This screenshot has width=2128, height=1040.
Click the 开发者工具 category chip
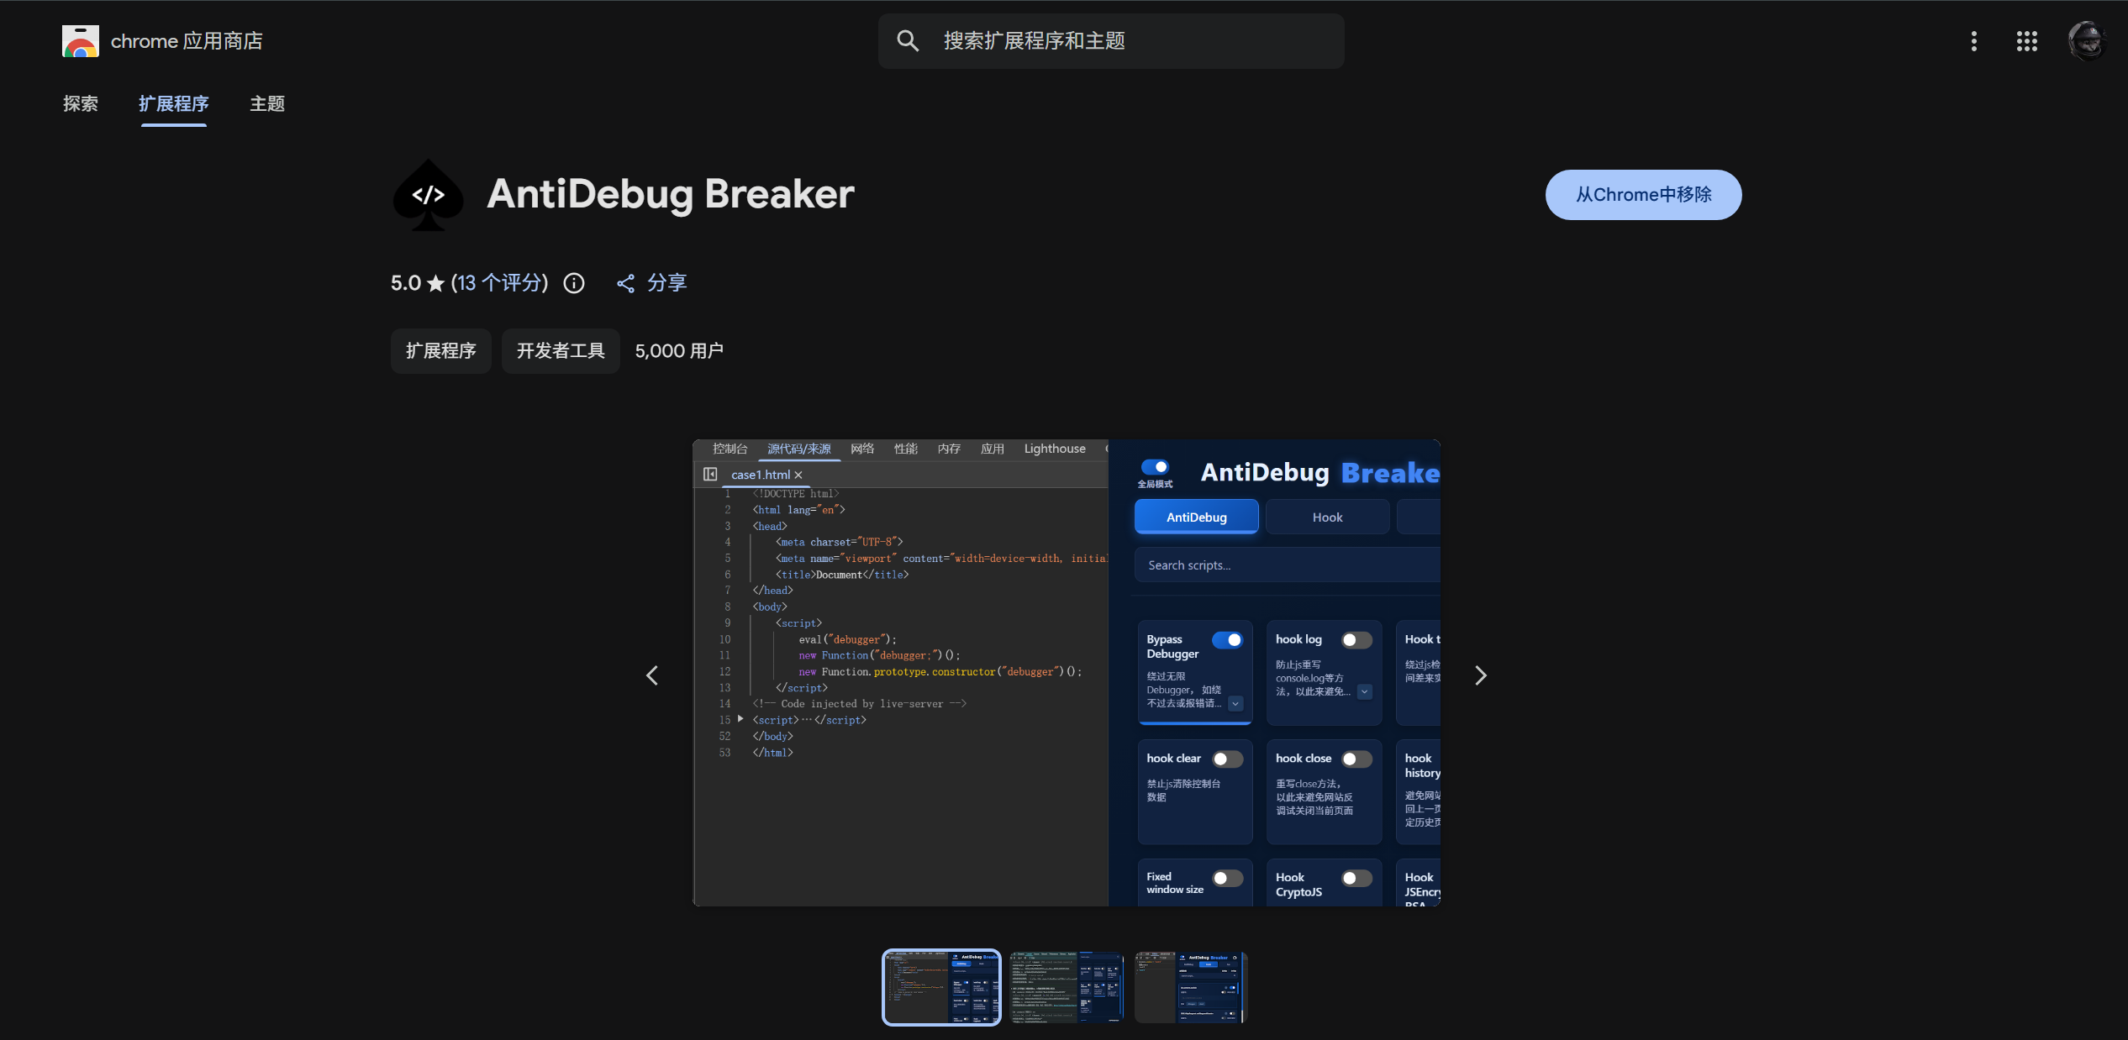pos(561,351)
